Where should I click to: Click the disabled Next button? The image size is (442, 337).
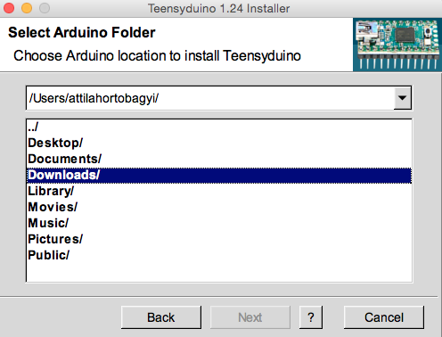250,317
